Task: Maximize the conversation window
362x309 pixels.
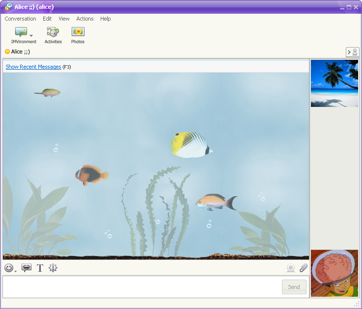Action: 349,7
